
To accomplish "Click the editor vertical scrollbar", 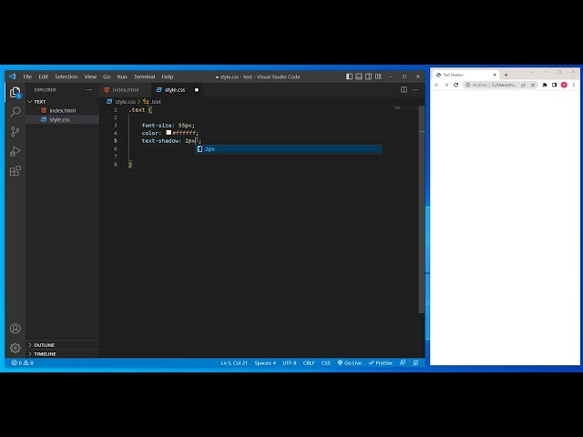I will point(422,208).
